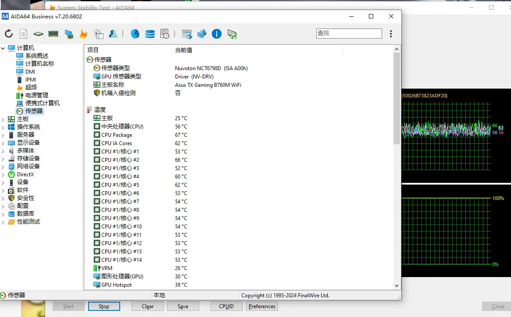Screen dimensions: 511x317
Task: Click the 查找 search field
Action: [x=349, y=33]
